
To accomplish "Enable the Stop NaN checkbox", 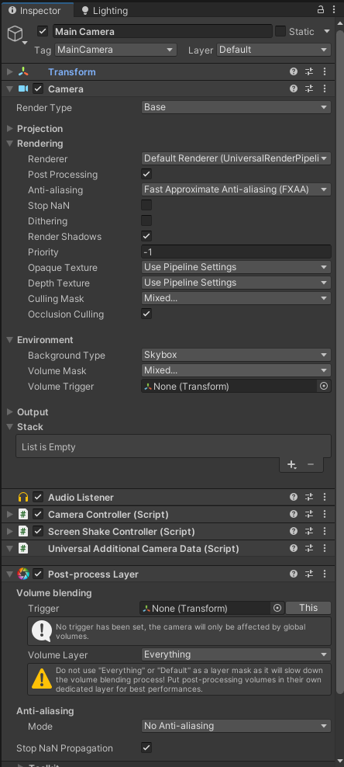I will point(146,205).
